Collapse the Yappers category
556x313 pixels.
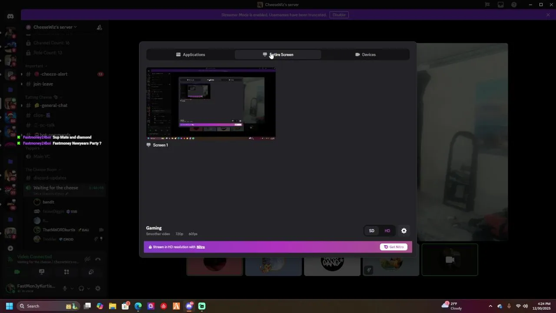coord(34,148)
